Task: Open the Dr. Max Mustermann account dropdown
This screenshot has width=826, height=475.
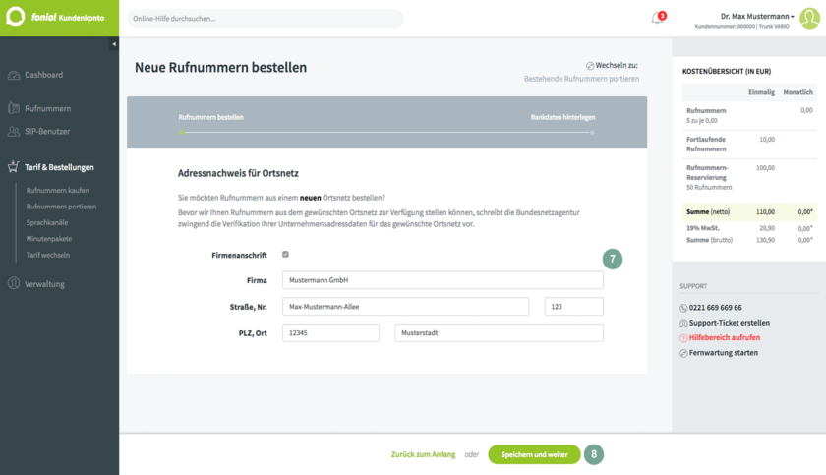Action: (x=757, y=17)
